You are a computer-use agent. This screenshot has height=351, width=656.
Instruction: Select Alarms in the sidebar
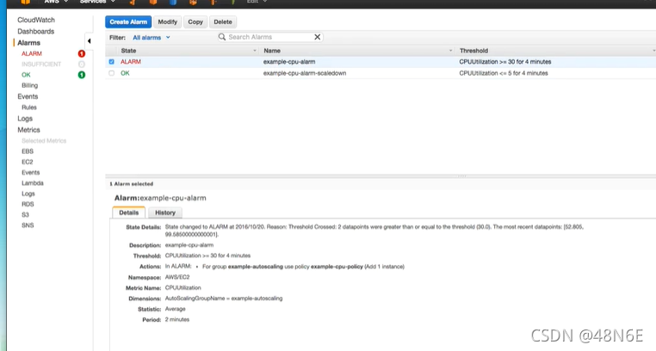point(28,43)
